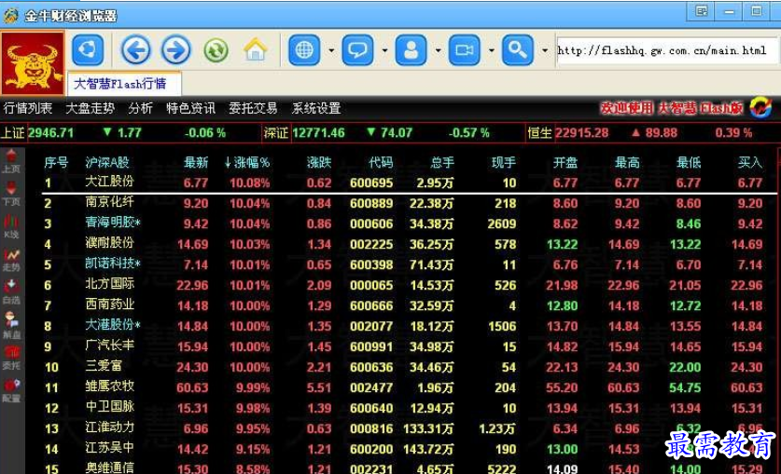
Task: Go back with the left arrow button
Action: [136, 50]
